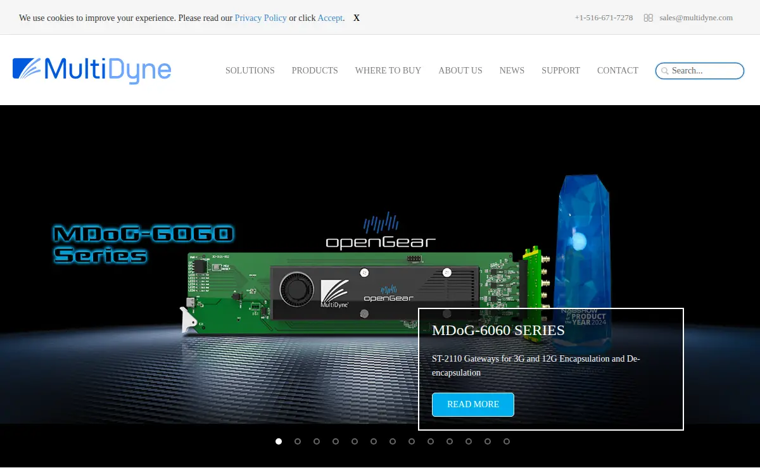Open the Support menu item

click(560, 70)
